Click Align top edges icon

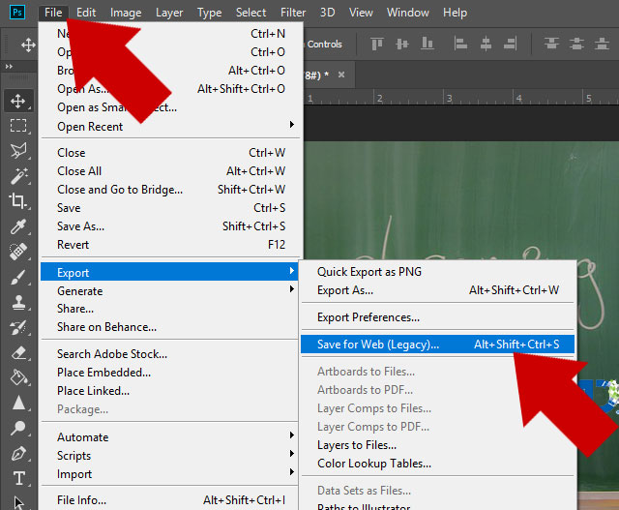click(x=377, y=44)
